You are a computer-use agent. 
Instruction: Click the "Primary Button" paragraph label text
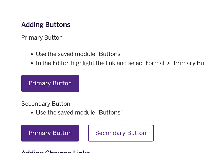[x=42, y=38]
